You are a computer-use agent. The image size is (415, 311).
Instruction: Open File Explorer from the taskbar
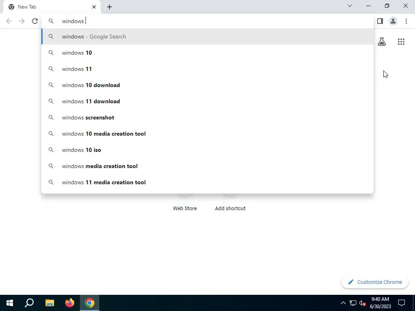click(x=49, y=303)
